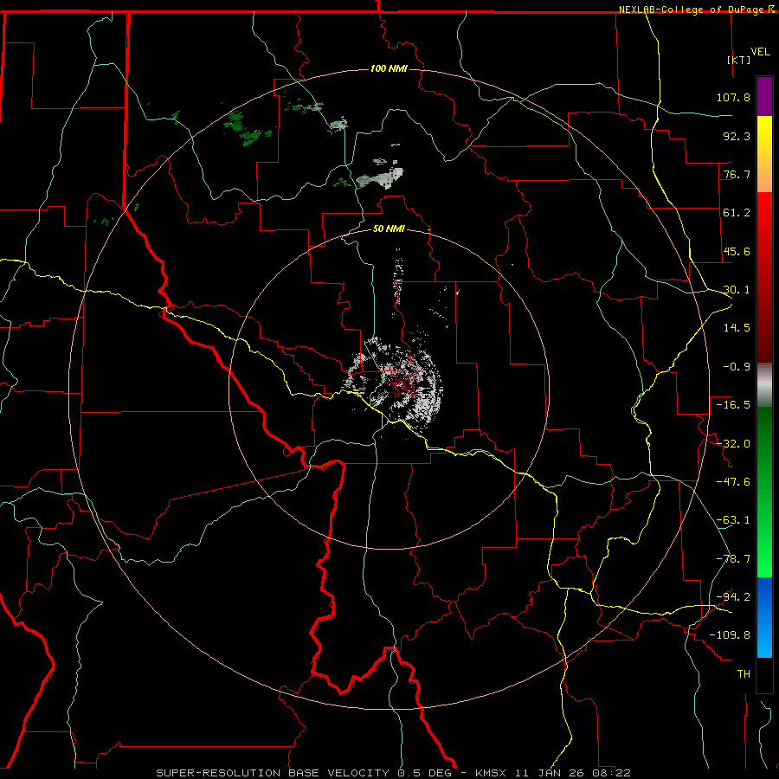Image resolution: width=779 pixels, height=779 pixels.
Task: Click the 107.8 velocity scale value
Action: click(x=733, y=97)
